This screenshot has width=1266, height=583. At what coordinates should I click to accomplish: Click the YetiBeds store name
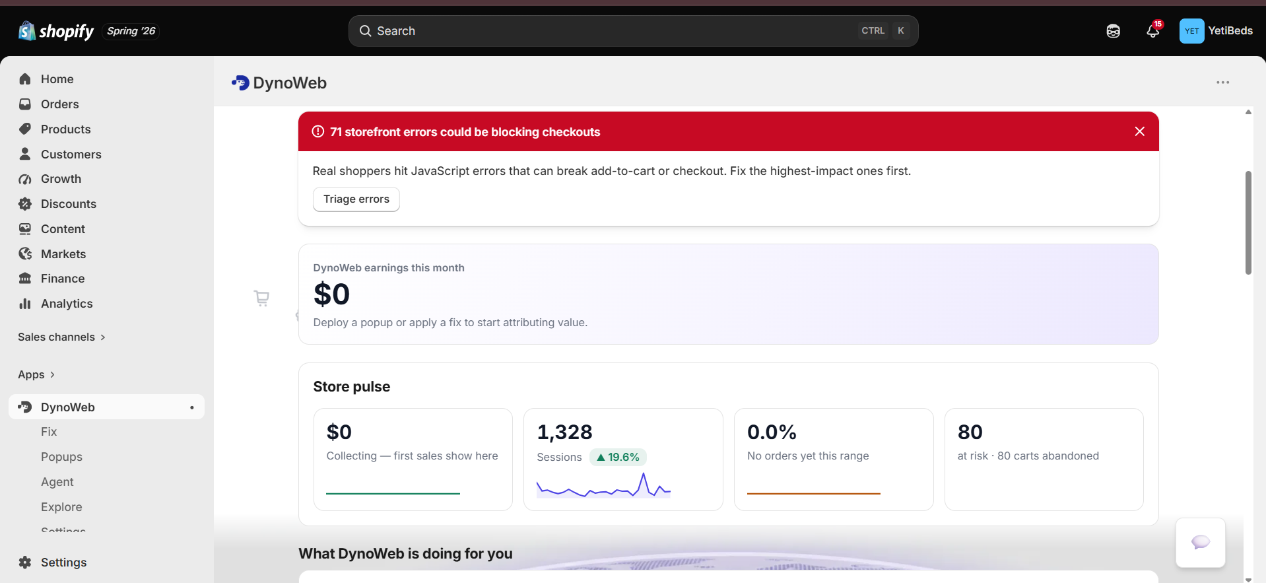[1230, 31]
